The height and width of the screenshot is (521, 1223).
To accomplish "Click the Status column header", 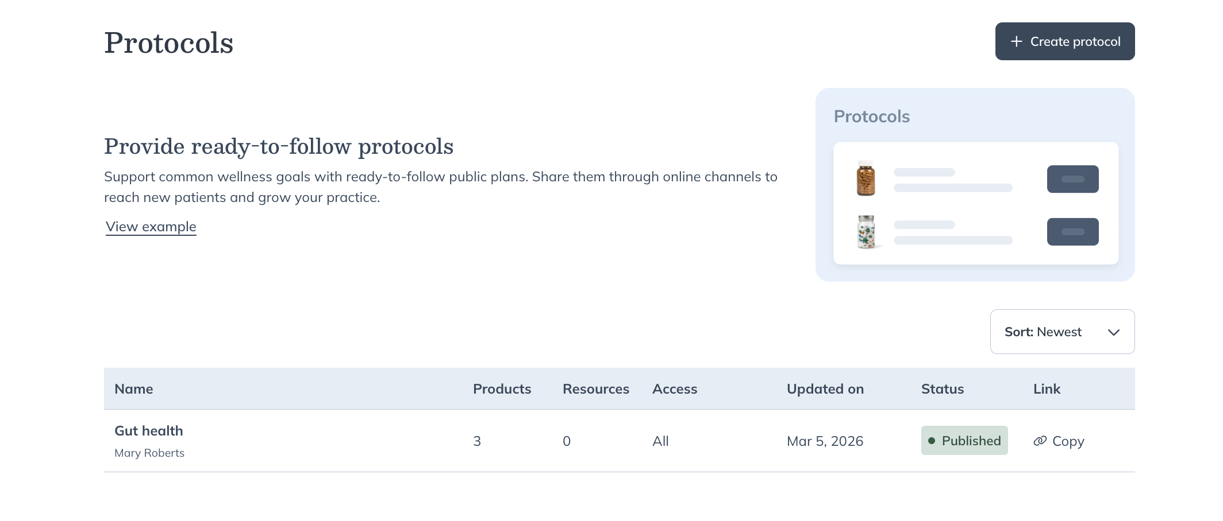I will tap(942, 389).
